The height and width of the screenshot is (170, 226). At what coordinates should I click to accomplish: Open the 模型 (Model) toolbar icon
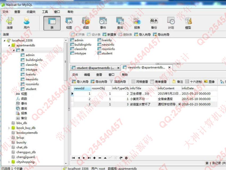[x=188, y=23]
